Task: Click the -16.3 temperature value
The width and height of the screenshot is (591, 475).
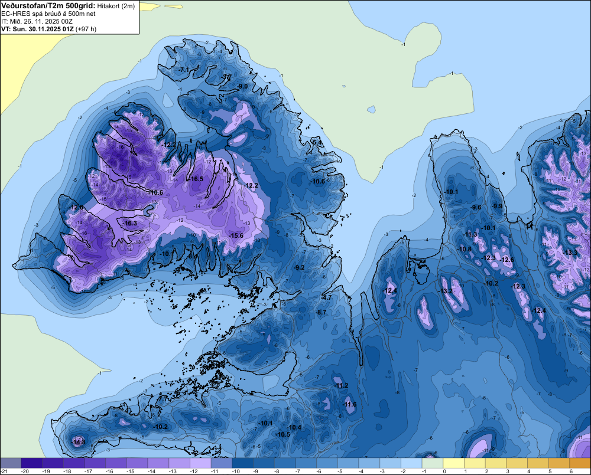Action: pyautogui.click(x=130, y=223)
